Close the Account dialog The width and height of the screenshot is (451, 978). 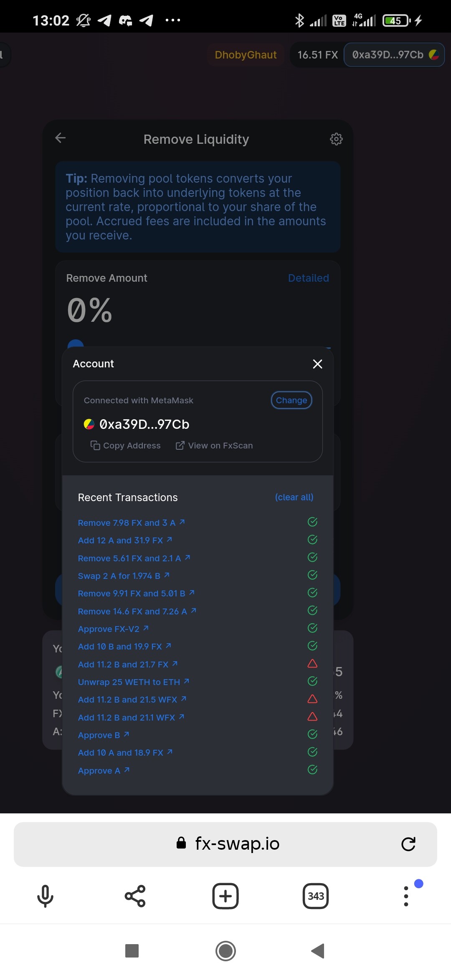click(x=317, y=364)
